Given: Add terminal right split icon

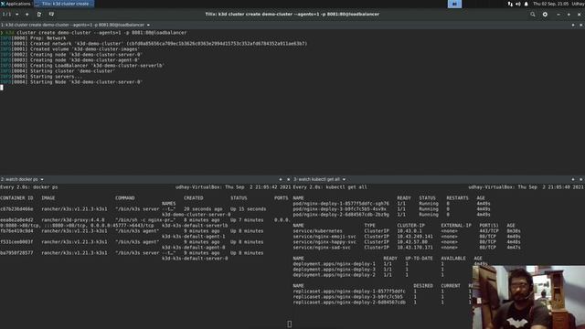Looking at the screenshot, I should click(39, 15).
